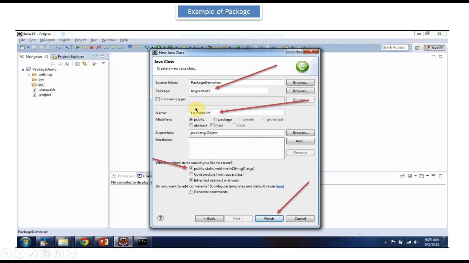Show hidden system tray icons arrow
The image size is (469, 263).
click(x=386, y=242)
